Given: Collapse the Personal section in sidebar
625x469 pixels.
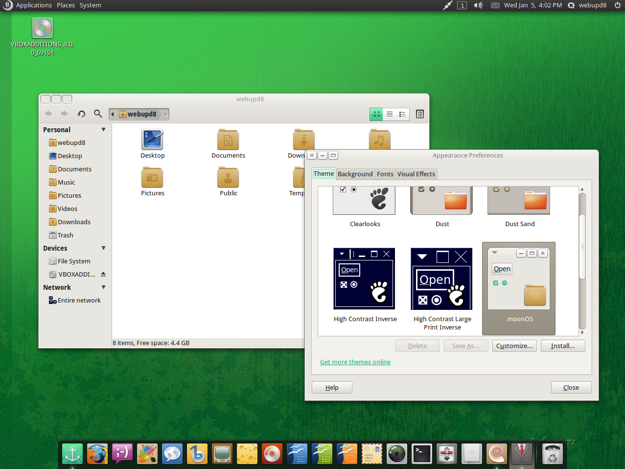Looking at the screenshot, I should click(103, 130).
